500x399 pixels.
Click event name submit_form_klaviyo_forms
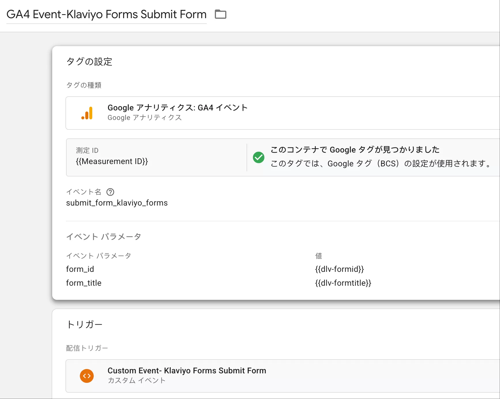coord(117,203)
